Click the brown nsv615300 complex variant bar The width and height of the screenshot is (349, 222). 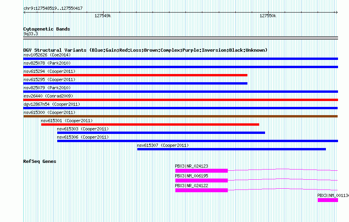[x=180, y=116]
